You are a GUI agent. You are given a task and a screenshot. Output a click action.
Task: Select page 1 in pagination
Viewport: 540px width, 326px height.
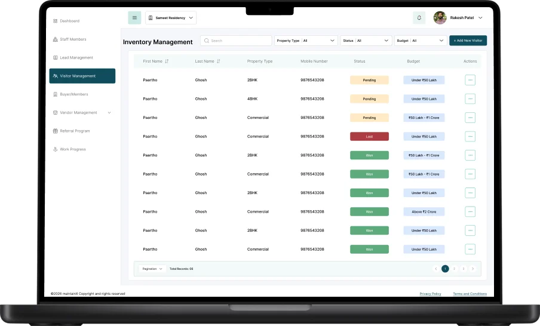445,269
